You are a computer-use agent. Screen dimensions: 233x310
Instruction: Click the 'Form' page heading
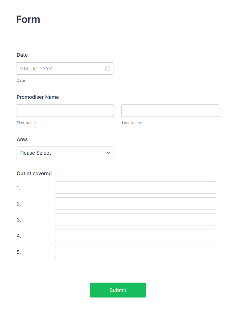point(28,19)
